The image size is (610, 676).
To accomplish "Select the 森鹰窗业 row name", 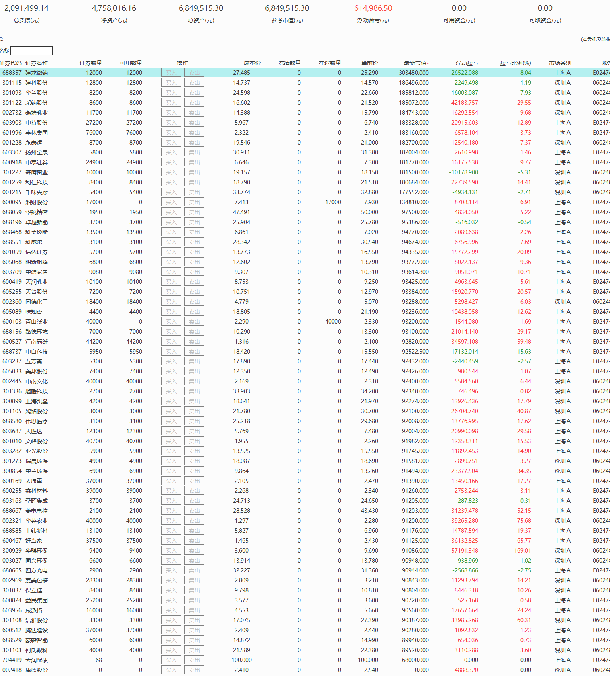I will coord(37,172).
